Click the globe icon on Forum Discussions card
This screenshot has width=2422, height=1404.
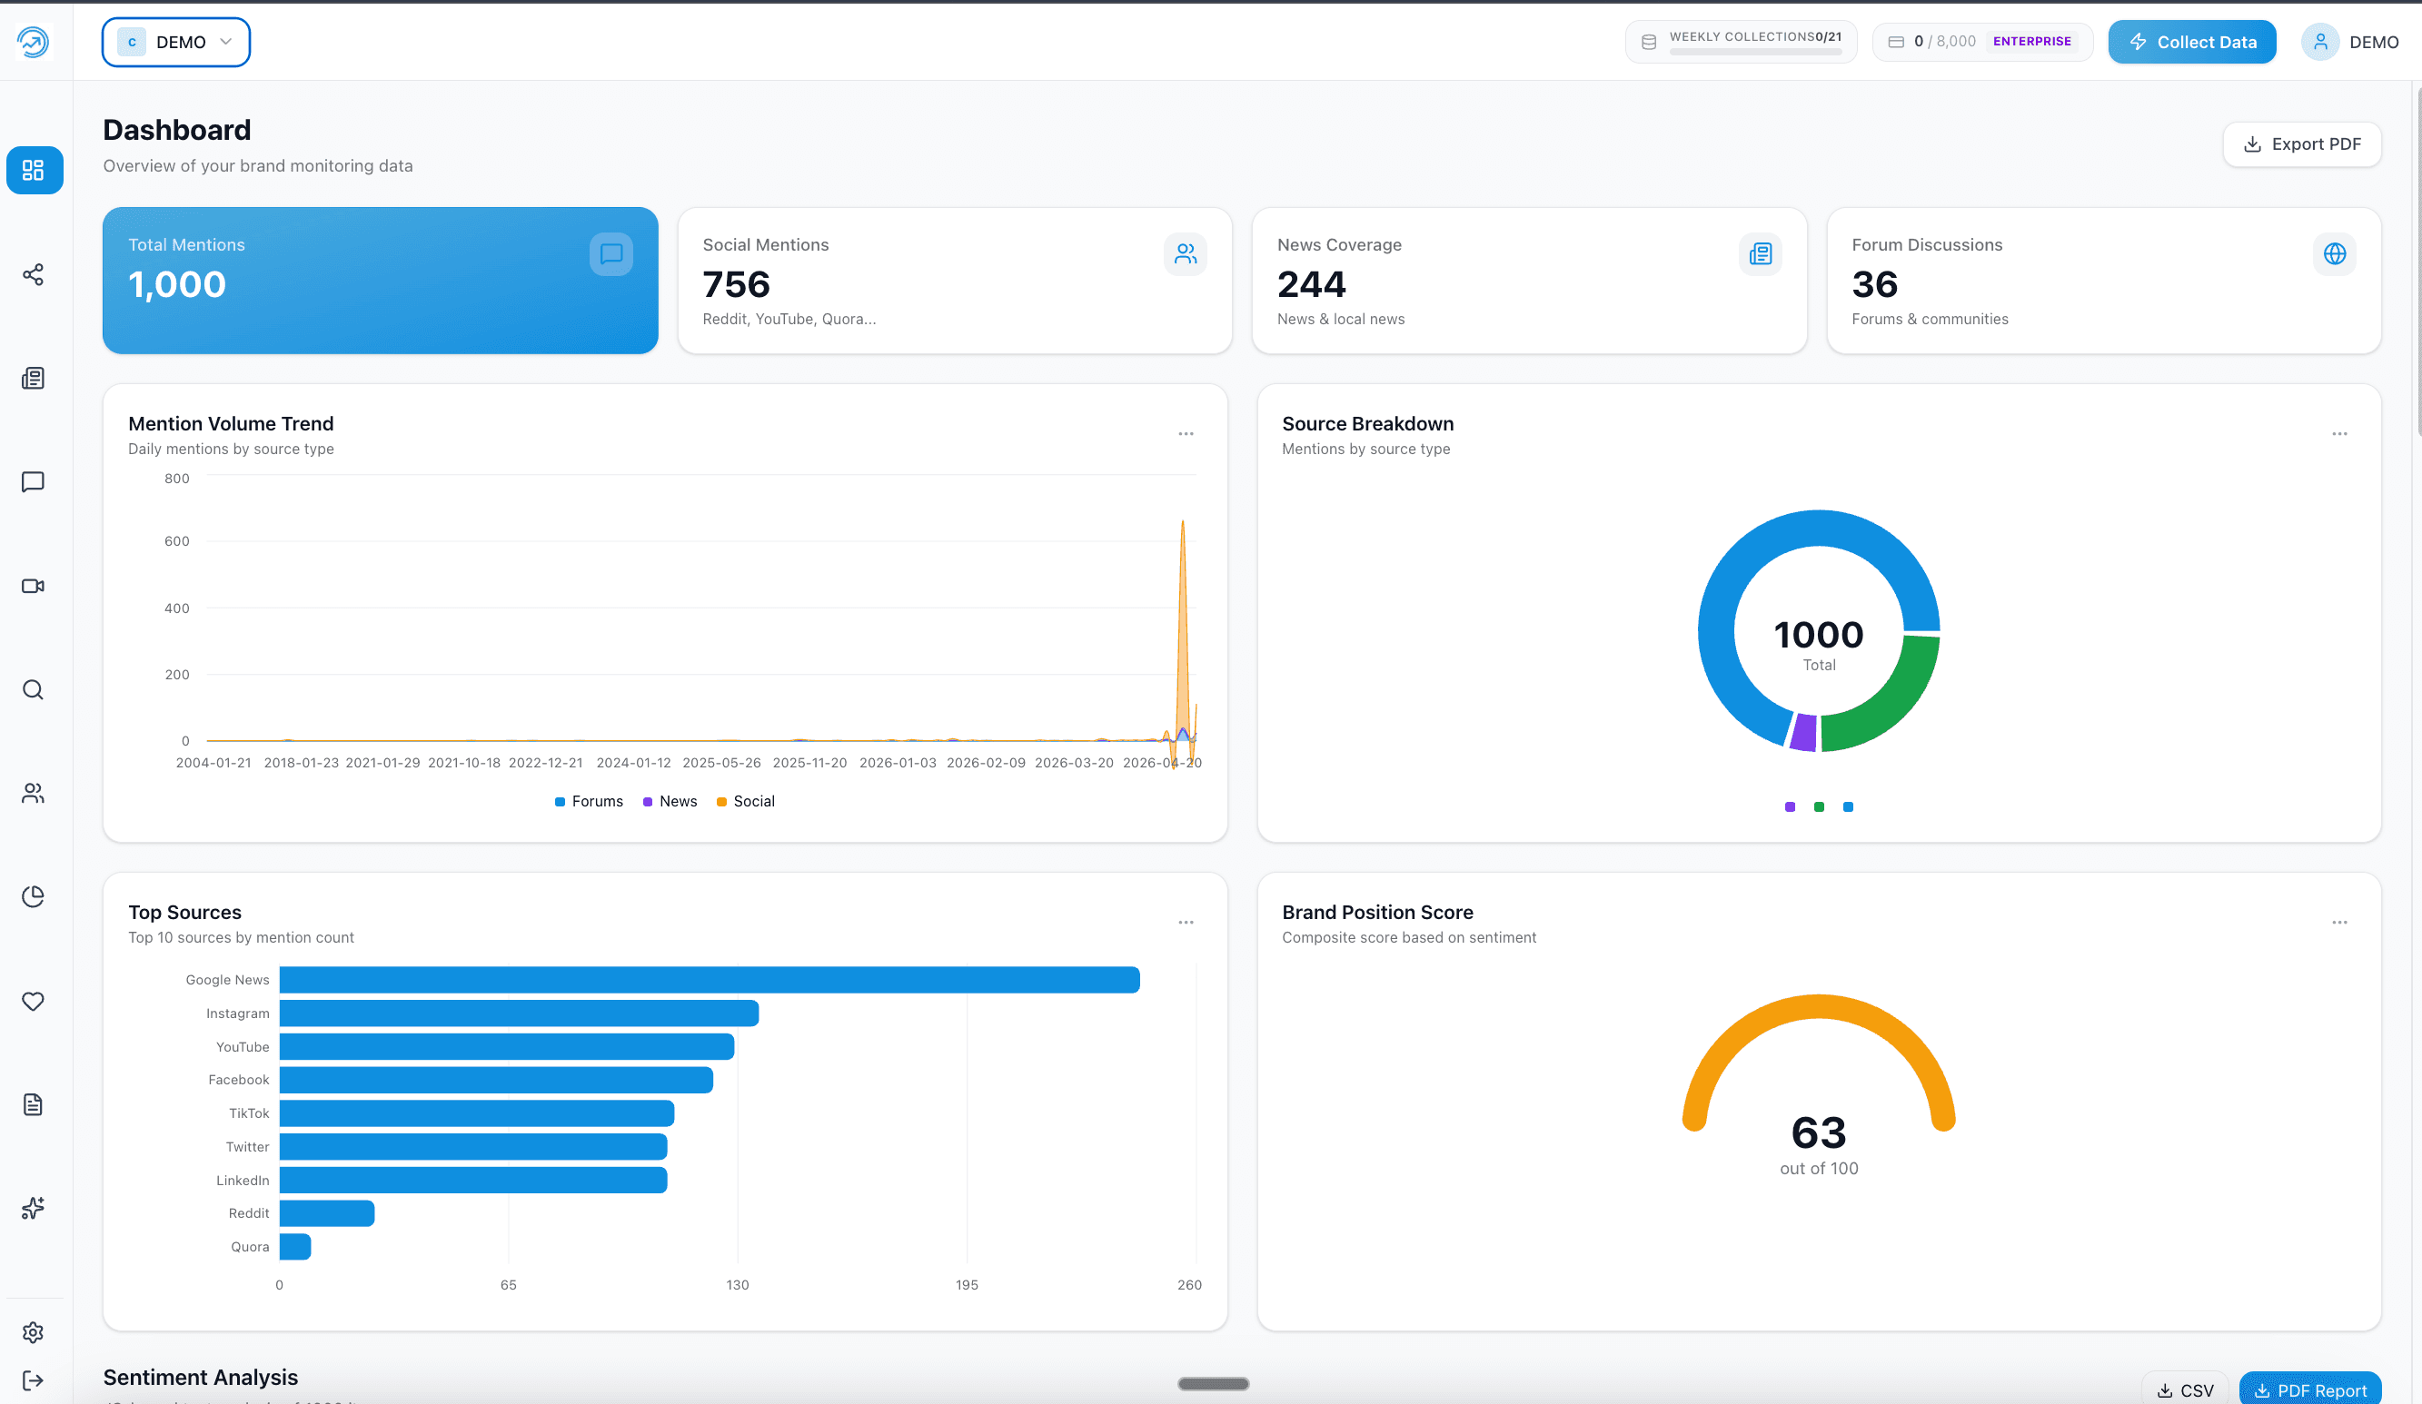[2335, 253]
